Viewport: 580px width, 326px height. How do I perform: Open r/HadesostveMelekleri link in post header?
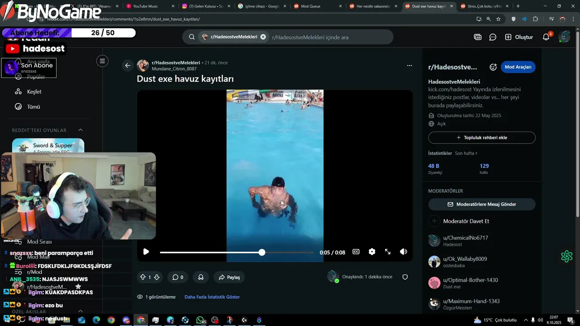click(176, 62)
